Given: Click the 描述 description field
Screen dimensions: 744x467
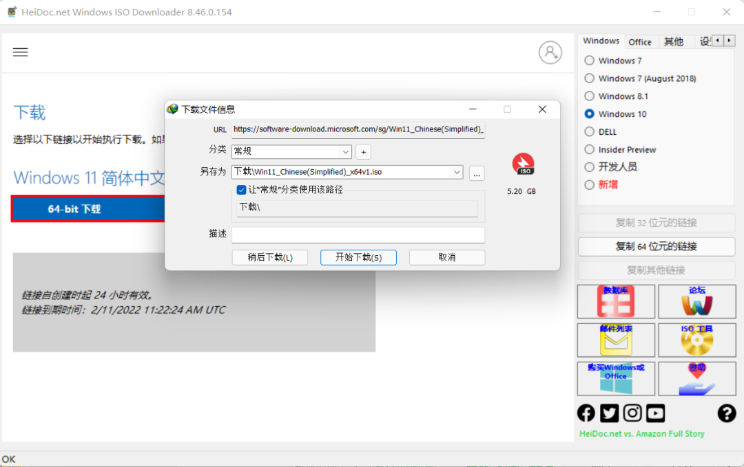Looking at the screenshot, I should (358, 235).
